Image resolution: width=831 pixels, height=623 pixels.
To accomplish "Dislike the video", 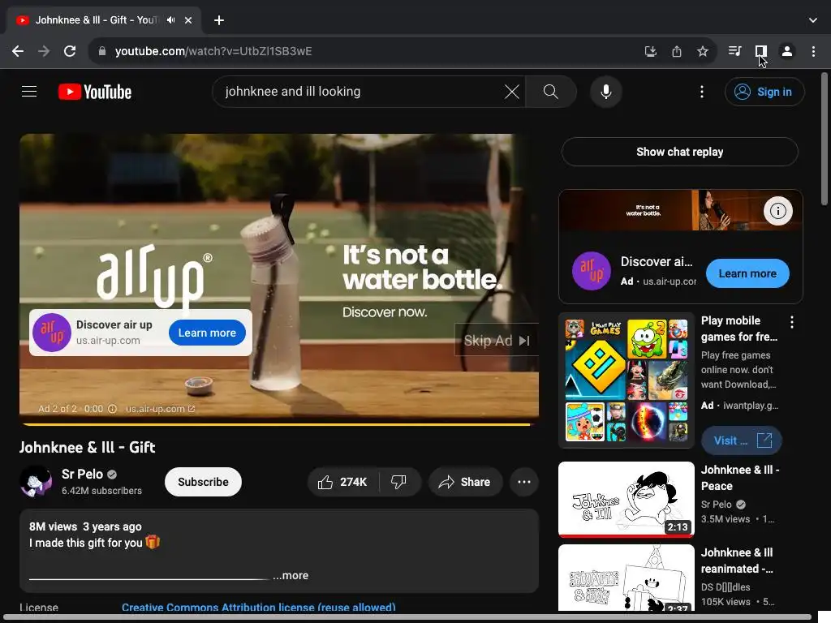I will 398,482.
